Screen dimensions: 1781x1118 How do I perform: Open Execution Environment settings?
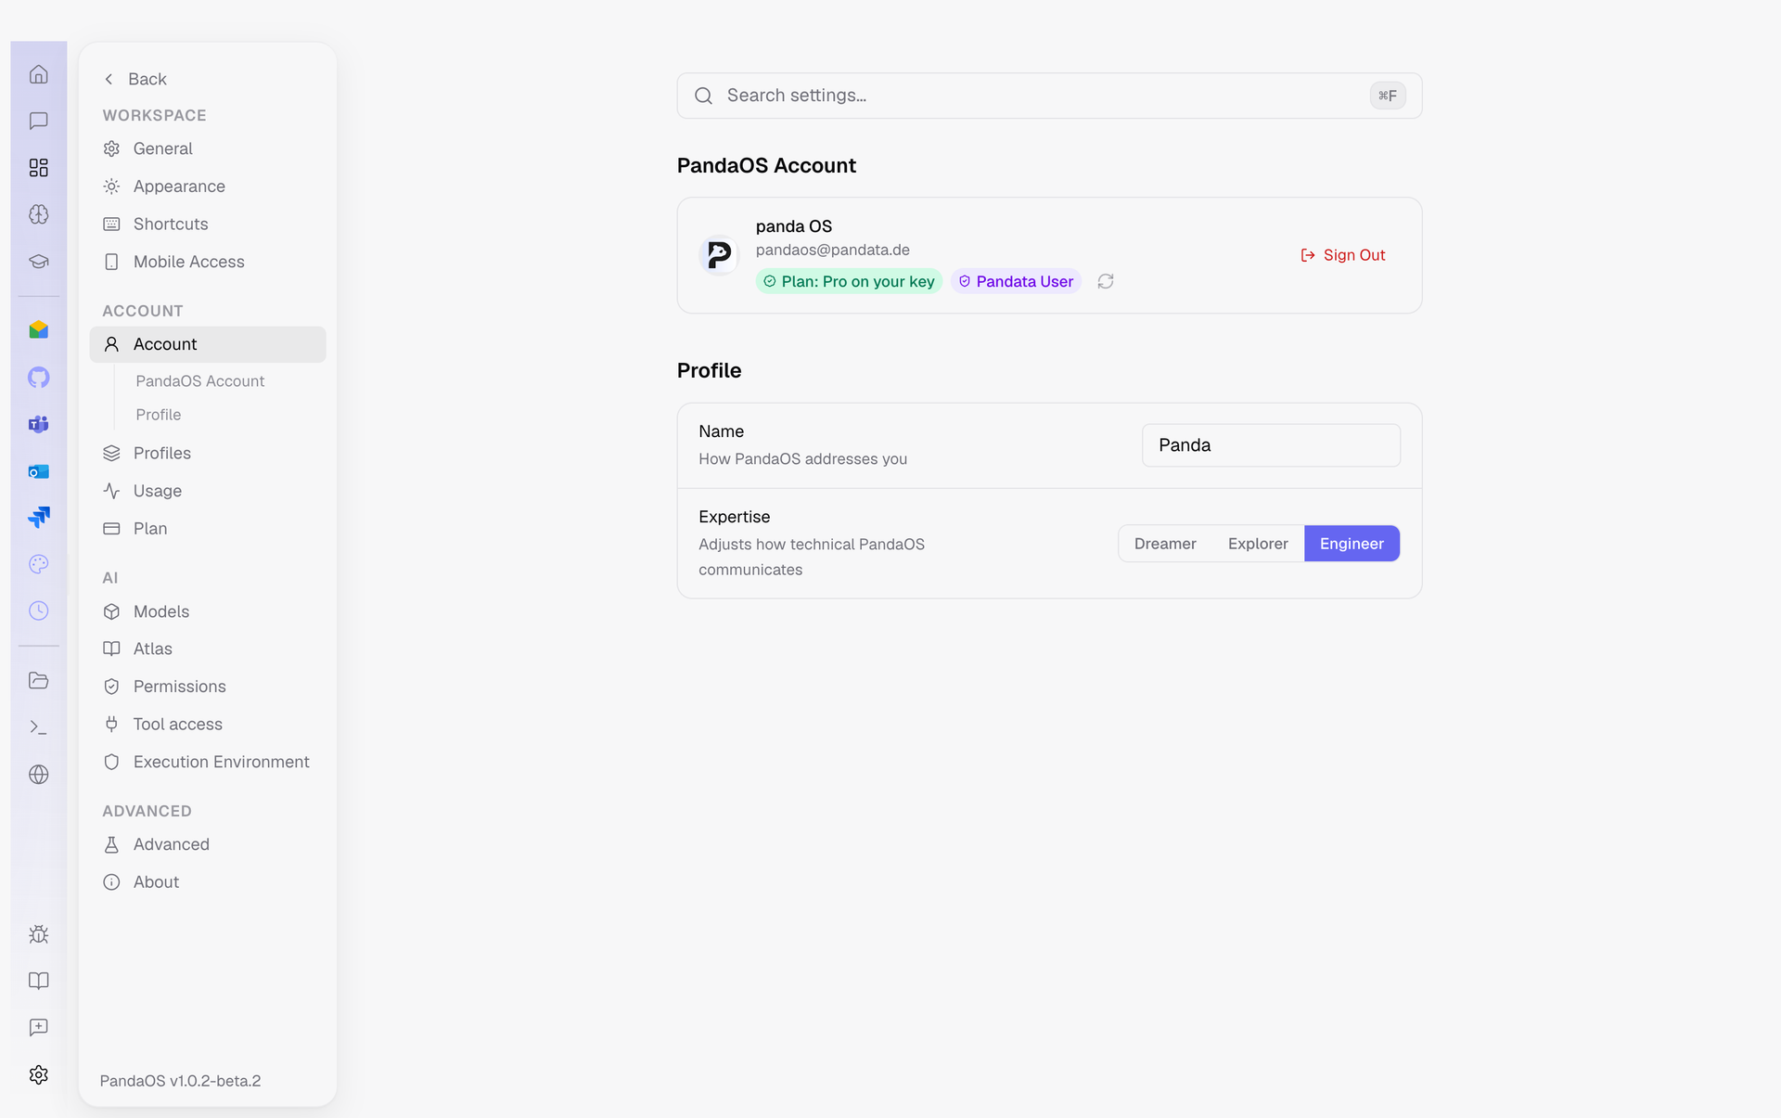click(x=208, y=762)
